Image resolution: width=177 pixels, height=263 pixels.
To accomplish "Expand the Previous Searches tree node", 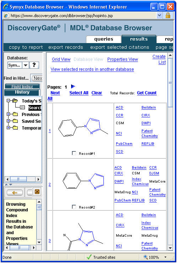I will tap(8, 114).
